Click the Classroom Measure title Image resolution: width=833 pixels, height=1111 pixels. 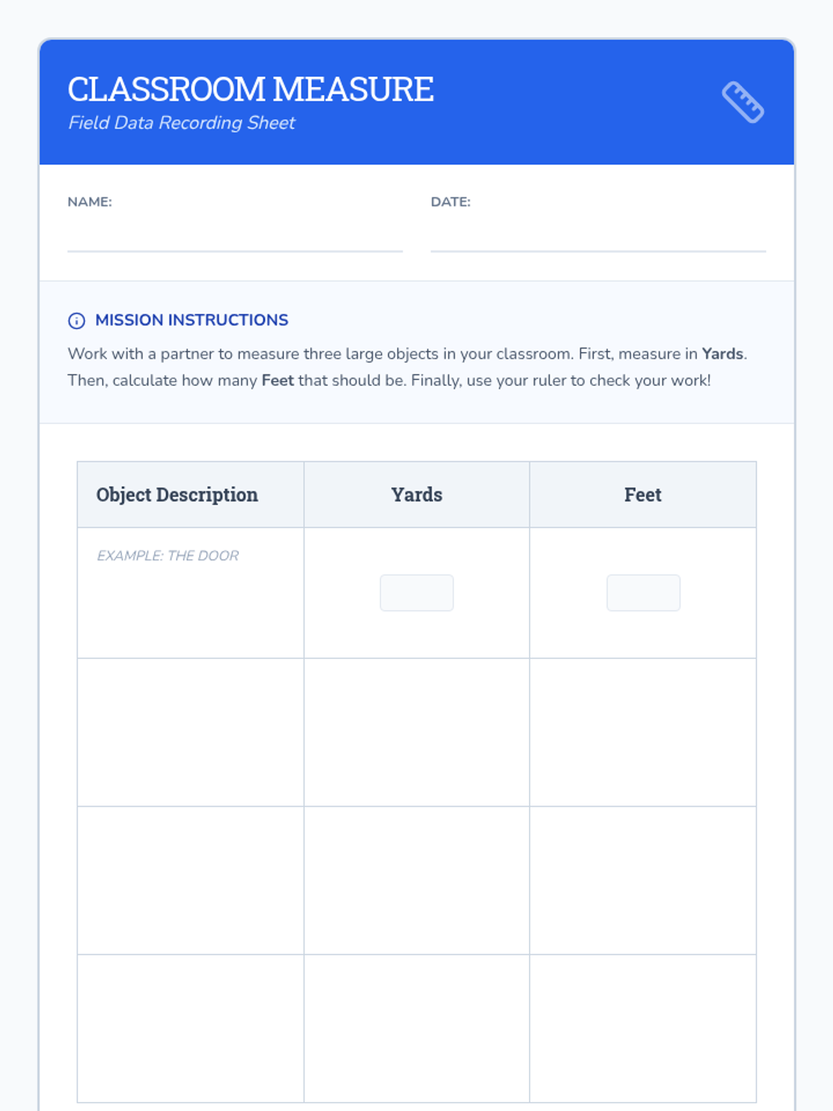point(251,90)
